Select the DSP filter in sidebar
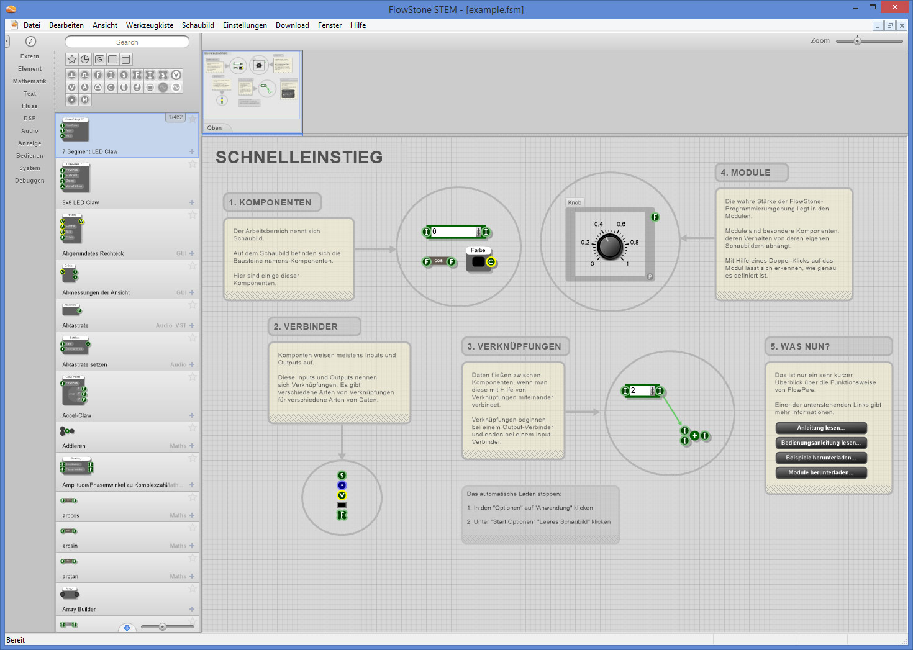913x650 pixels. tap(30, 119)
